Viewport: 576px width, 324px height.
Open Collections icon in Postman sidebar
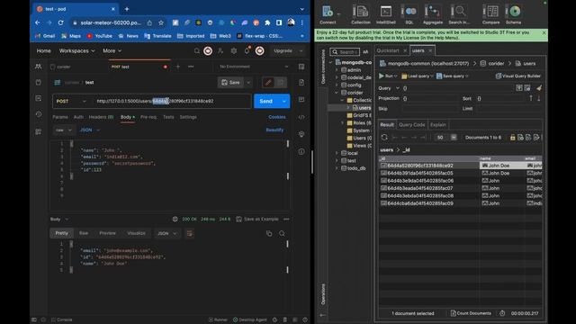[38, 82]
